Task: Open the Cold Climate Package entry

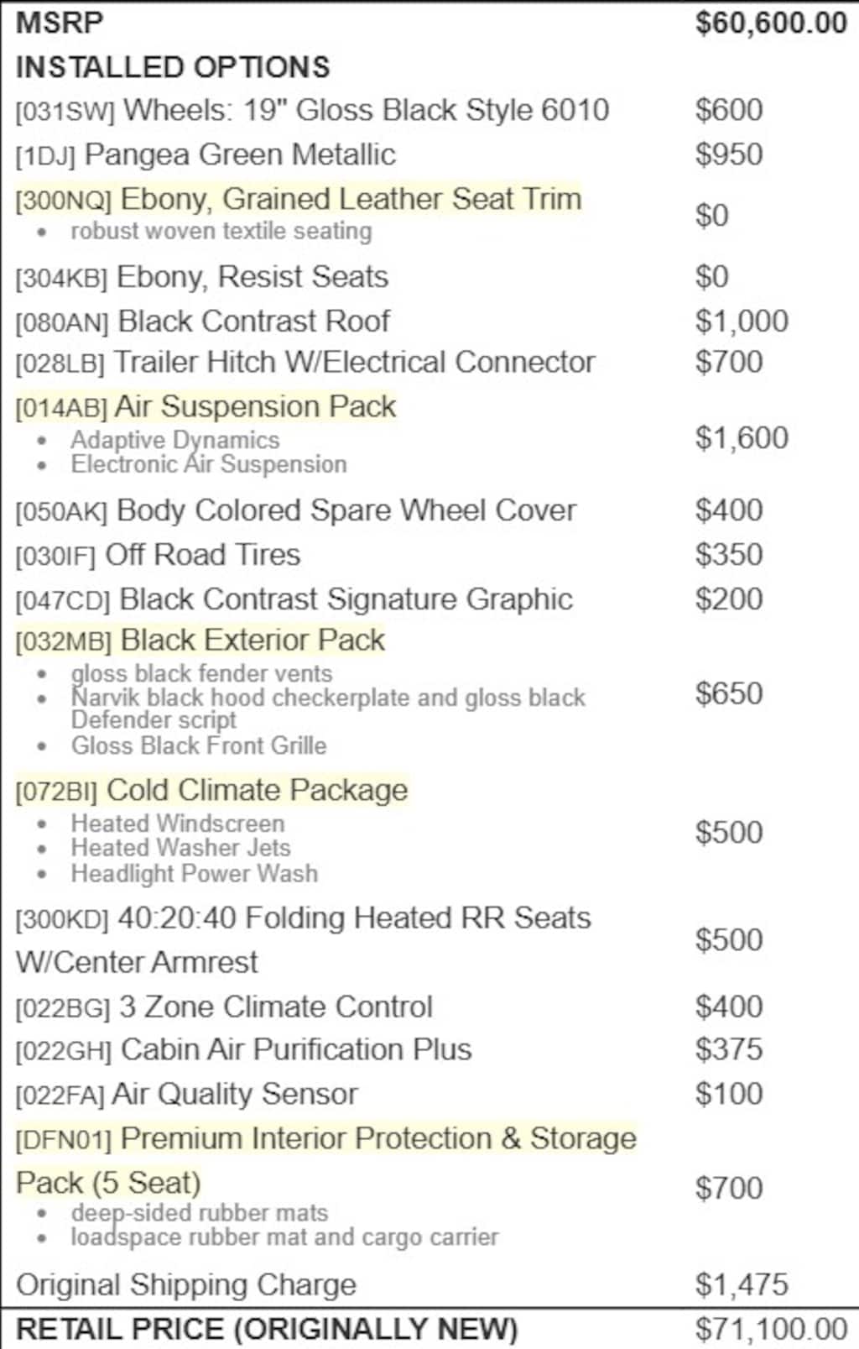Action: [256, 790]
